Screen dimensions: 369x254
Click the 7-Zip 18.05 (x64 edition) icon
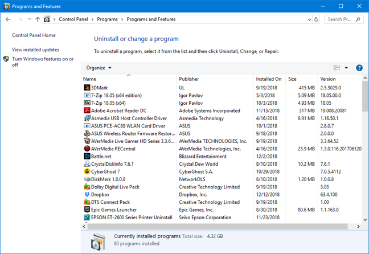click(x=87, y=95)
